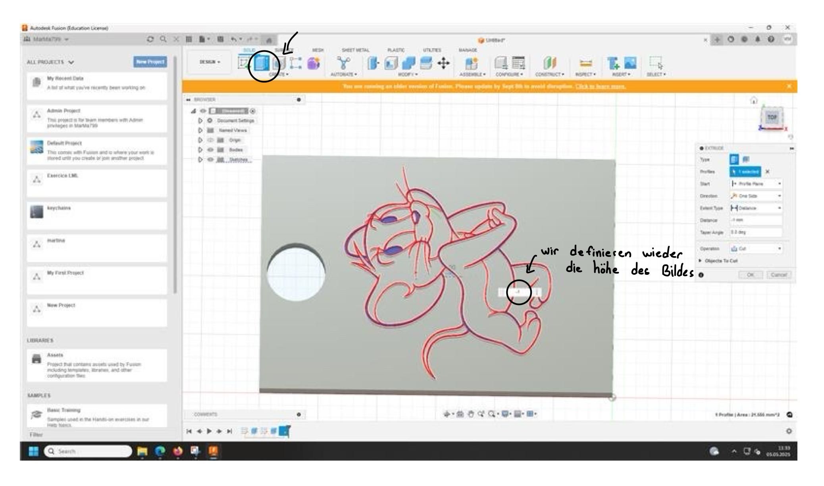Click the New Project button
Image resolution: width=824 pixels, height=486 pixels.
(150, 62)
